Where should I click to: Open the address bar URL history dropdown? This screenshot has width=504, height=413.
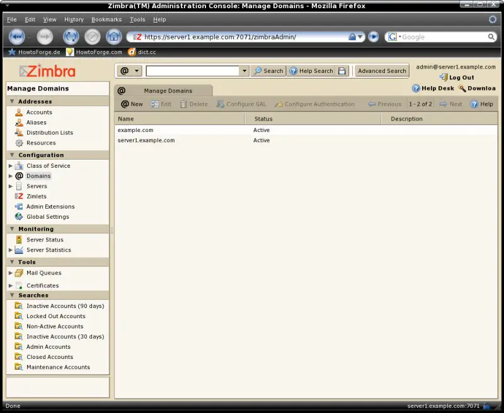coord(360,37)
